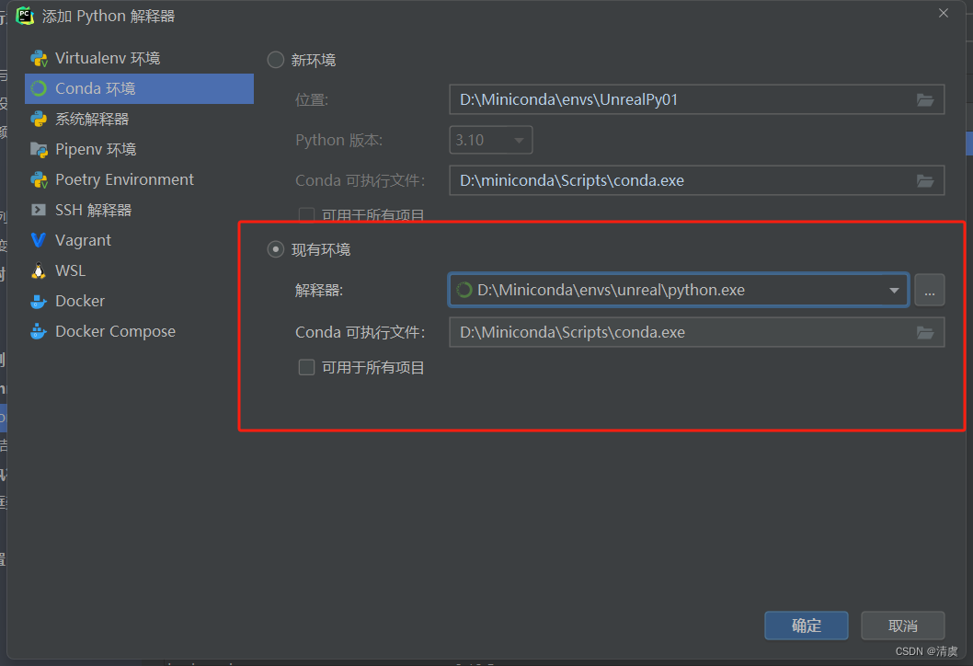Viewport: 973px width, 666px height.
Task: Click the 确定 button
Action: click(806, 625)
